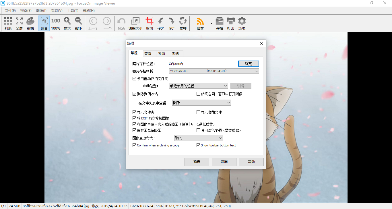Open the 编辑 palette editor icon
The width and height of the screenshot is (392, 209).
click(30, 23)
